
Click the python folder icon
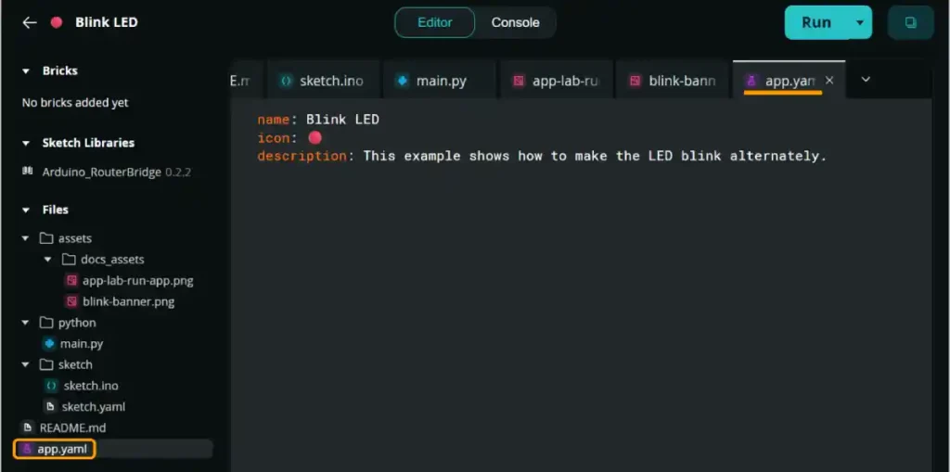point(46,323)
